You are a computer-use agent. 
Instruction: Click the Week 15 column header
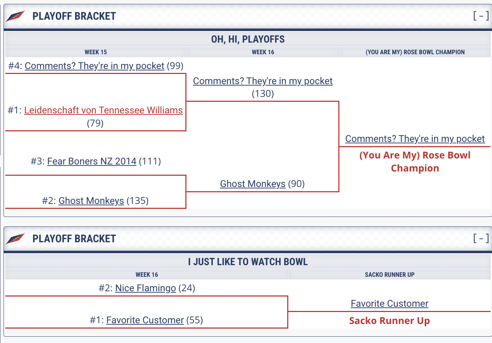(x=96, y=52)
